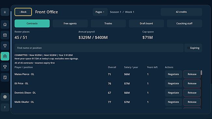Switch to the Coaching staff tab
Screen dimensions: 212x119
pyautogui.click(x=184, y=23)
